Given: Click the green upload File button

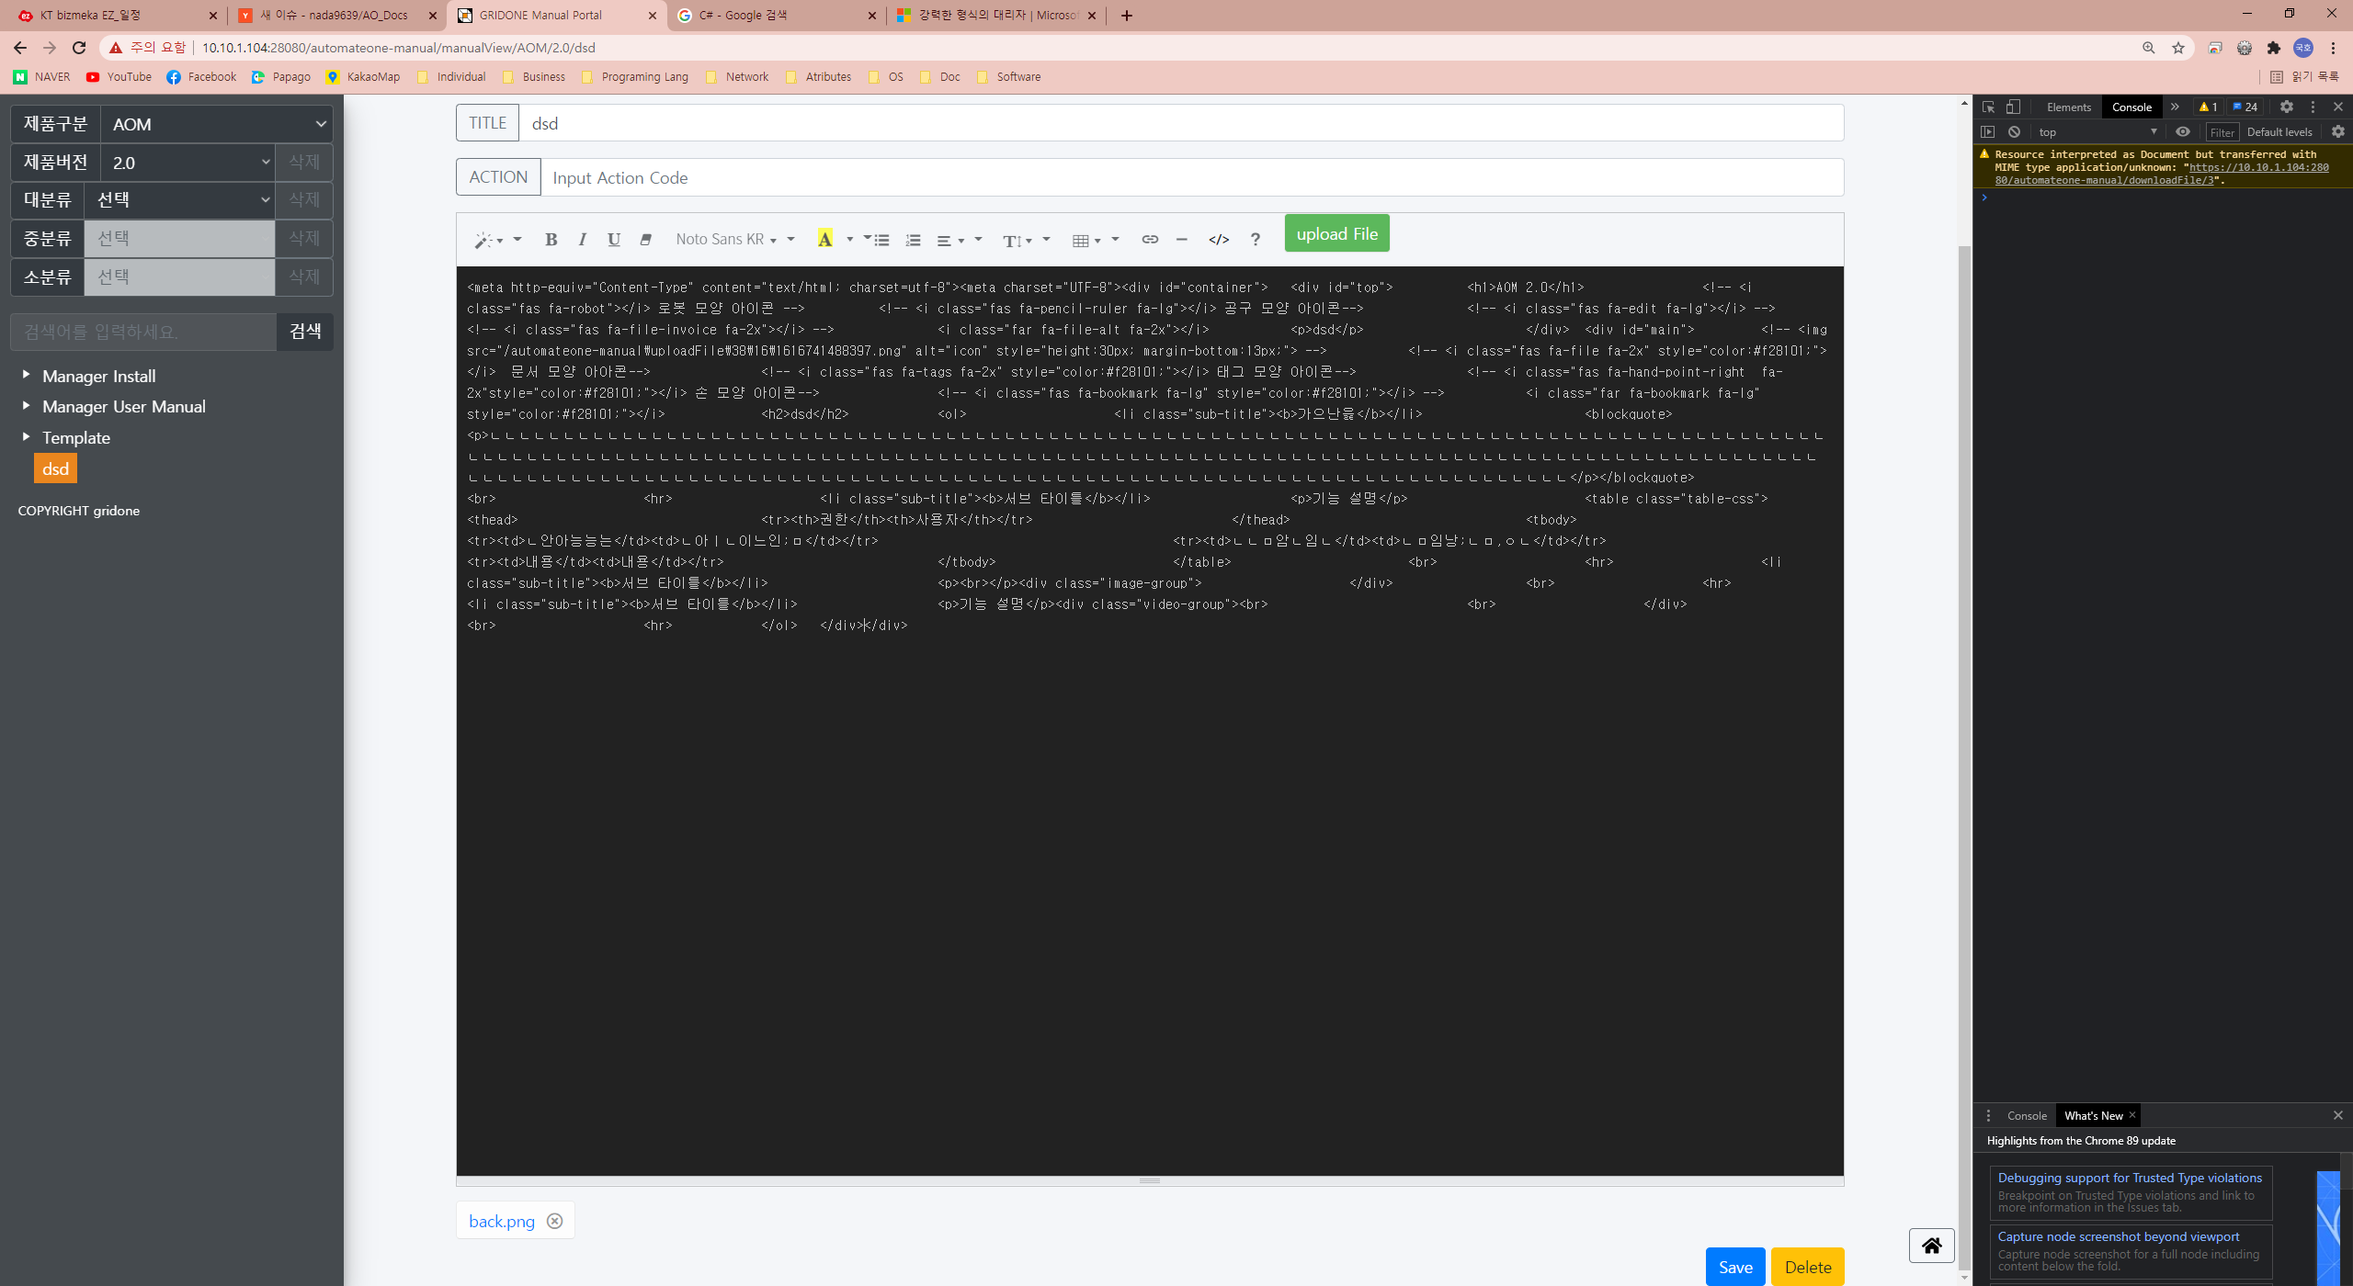Looking at the screenshot, I should tap(1336, 234).
